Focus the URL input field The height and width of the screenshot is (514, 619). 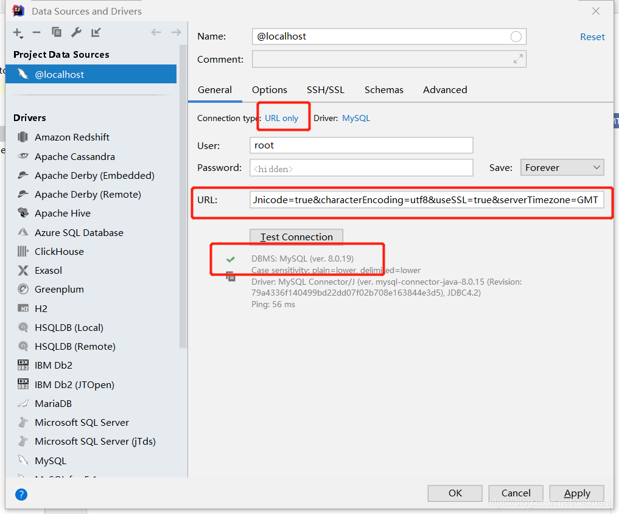coord(427,200)
